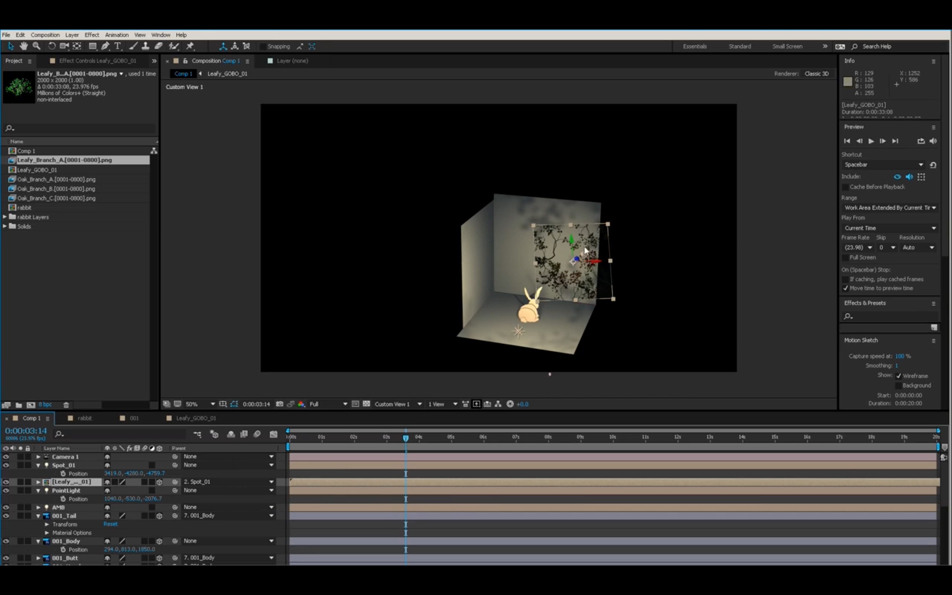The image size is (952, 595).
Task: Select the Zoom magnifier tool
Action: coord(36,46)
